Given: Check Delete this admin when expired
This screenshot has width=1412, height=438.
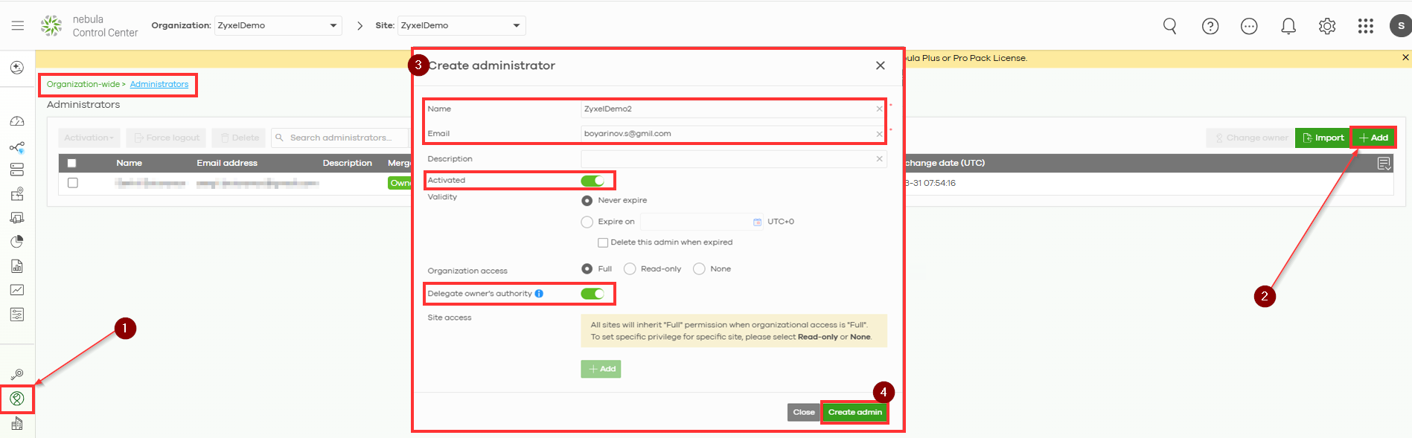Looking at the screenshot, I should (x=603, y=242).
